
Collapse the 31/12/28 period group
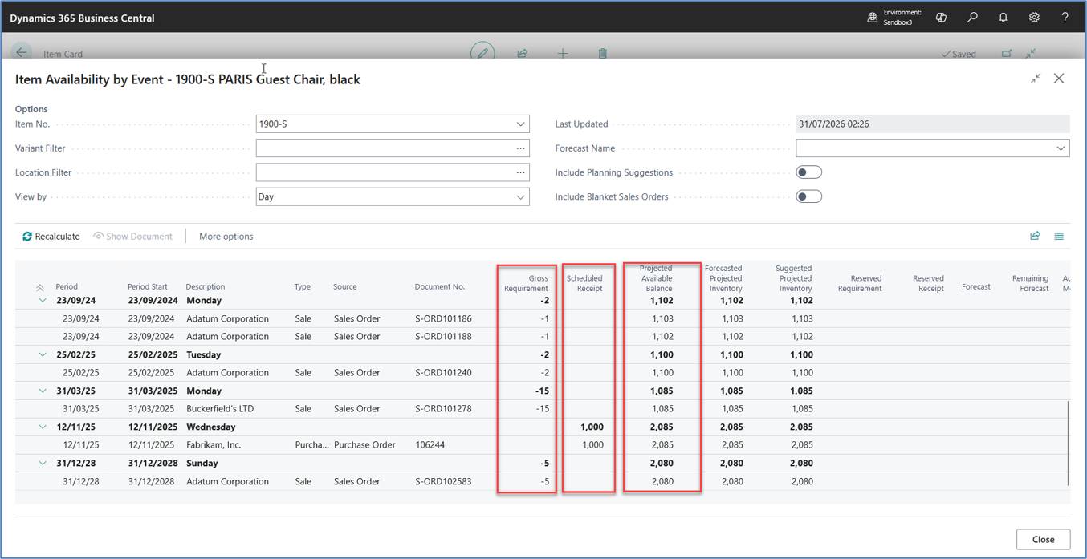click(x=43, y=463)
